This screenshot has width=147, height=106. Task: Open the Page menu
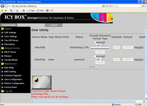(x=32, y=11)
